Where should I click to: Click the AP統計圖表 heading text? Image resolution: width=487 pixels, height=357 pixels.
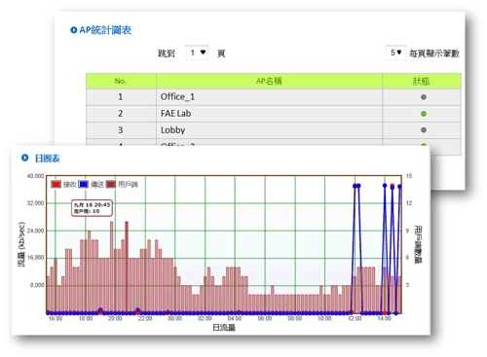click(105, 30)
